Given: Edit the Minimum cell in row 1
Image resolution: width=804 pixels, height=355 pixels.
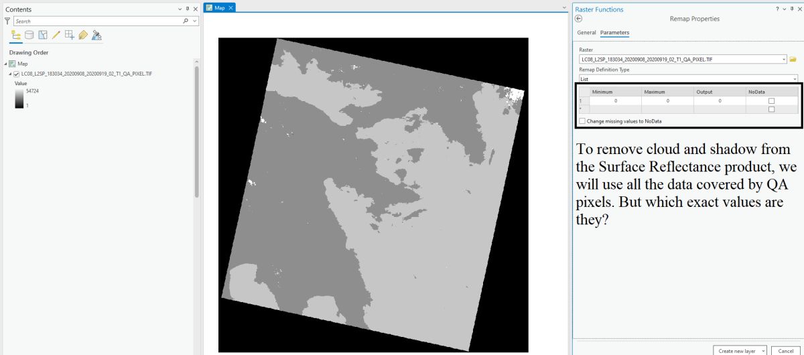Looking at the screenshot, I should [615, 100].
